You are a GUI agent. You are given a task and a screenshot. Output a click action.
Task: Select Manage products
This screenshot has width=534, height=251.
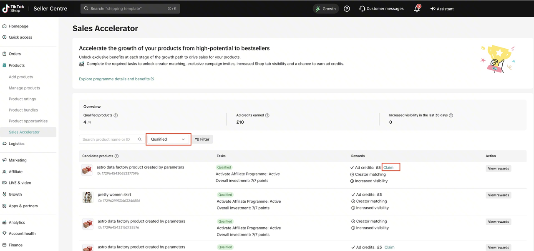(x=24, y=88)
